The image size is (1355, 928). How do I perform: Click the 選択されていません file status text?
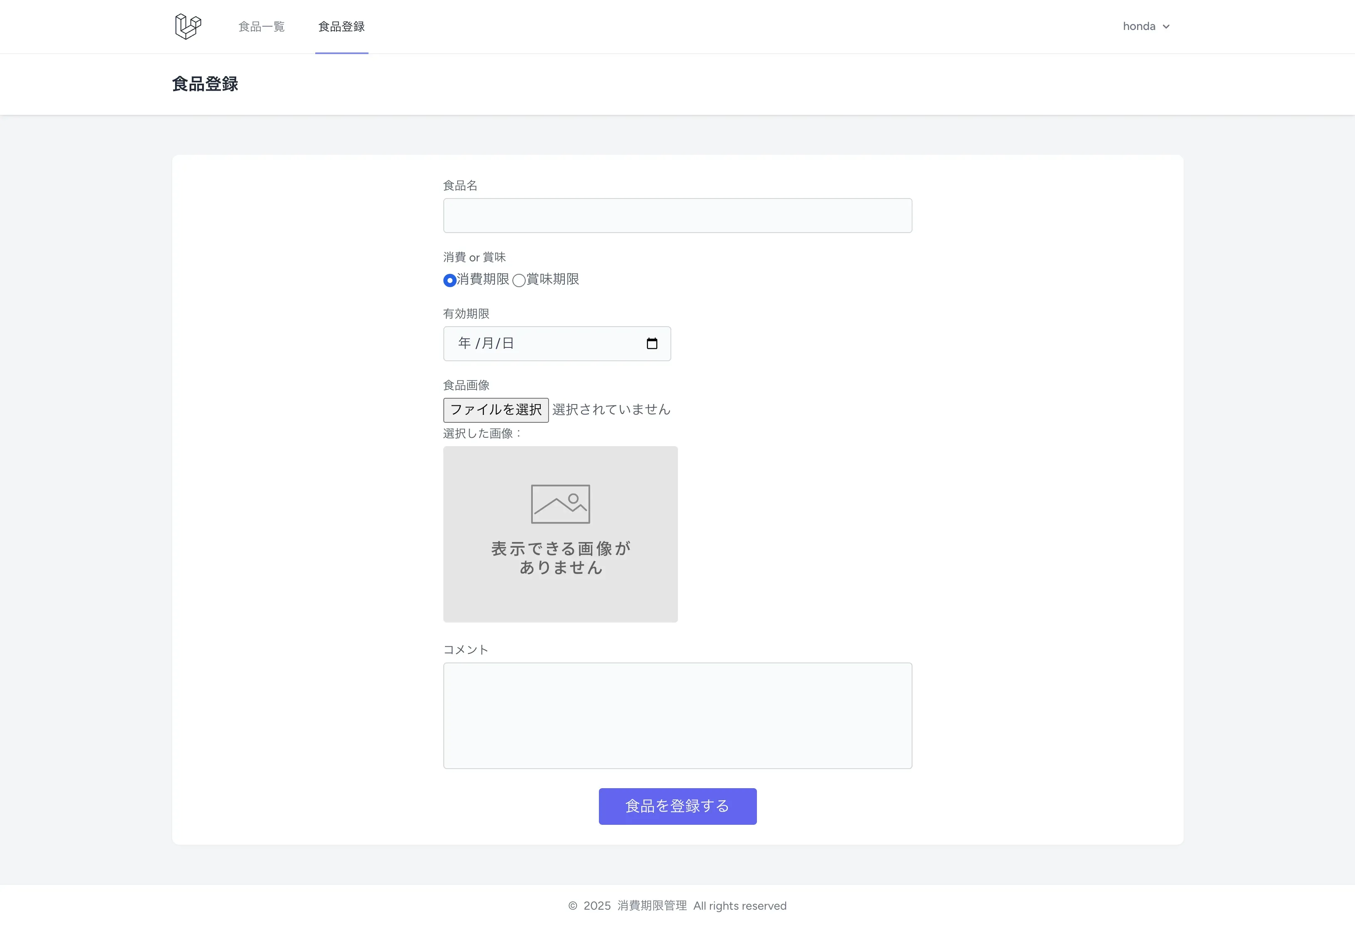611,410
